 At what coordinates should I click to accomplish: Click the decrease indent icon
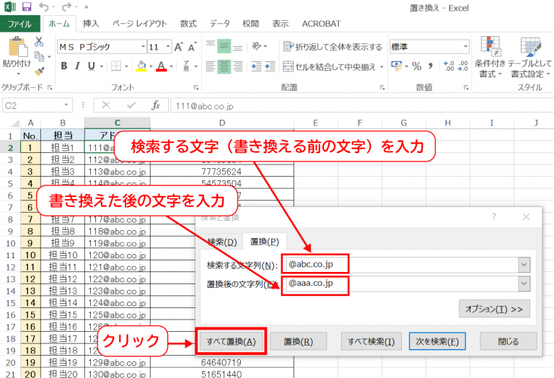[256, 66]
